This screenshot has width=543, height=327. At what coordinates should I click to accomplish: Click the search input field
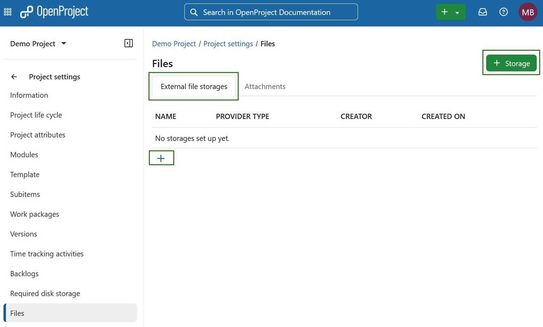[271, 12]
